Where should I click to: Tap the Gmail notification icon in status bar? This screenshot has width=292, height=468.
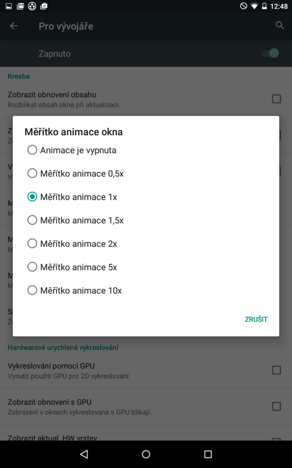click(x=21, y=6)
